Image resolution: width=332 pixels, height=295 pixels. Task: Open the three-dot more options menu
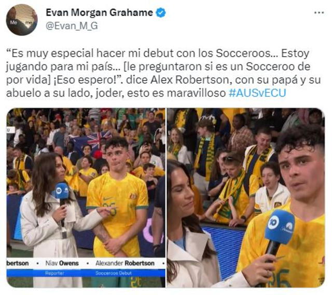coord(319,12)
